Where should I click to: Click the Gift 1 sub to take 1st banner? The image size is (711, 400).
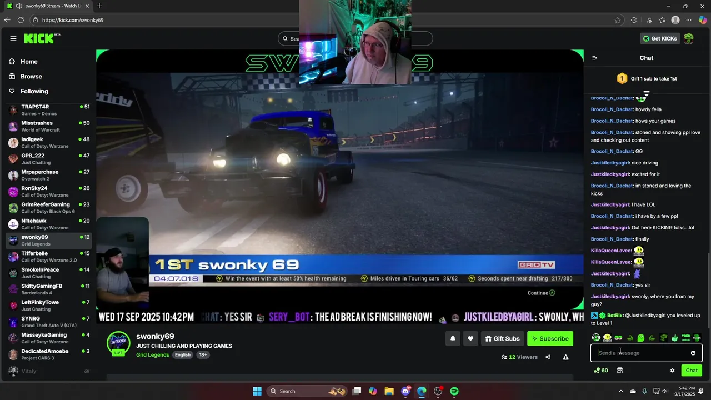click(647, 79)
